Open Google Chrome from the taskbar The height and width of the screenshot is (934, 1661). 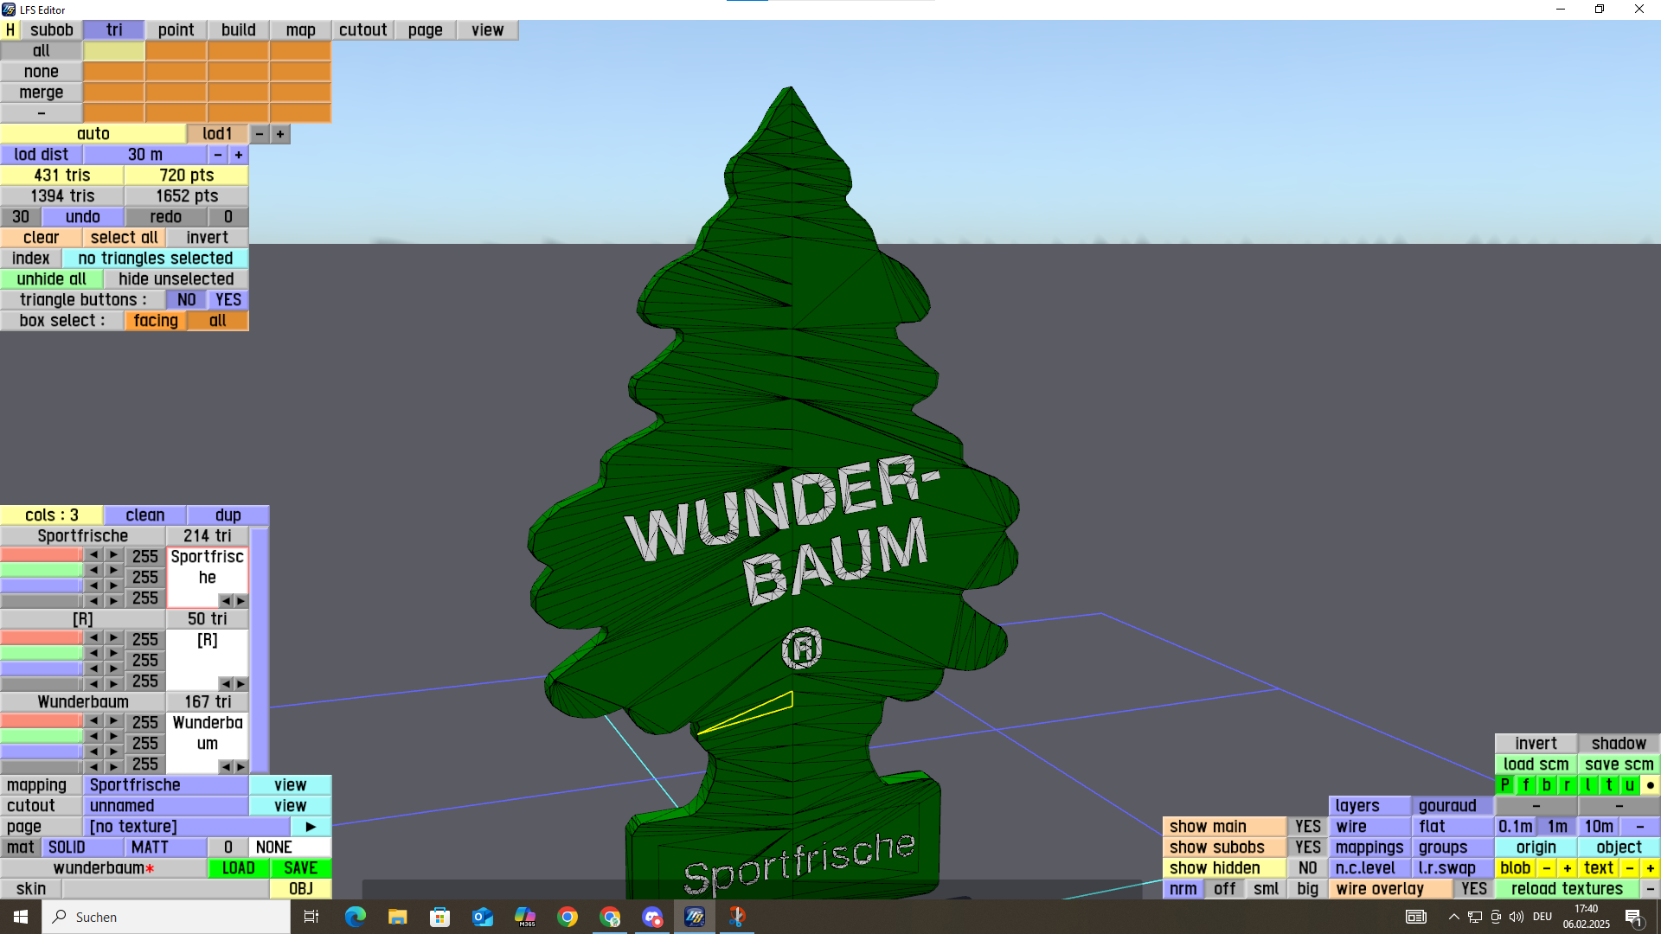pyautogui.click(x=568, y=917)
